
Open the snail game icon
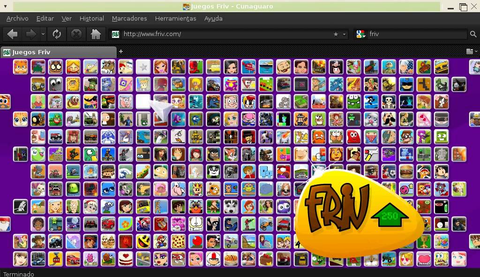coord(108,259)
